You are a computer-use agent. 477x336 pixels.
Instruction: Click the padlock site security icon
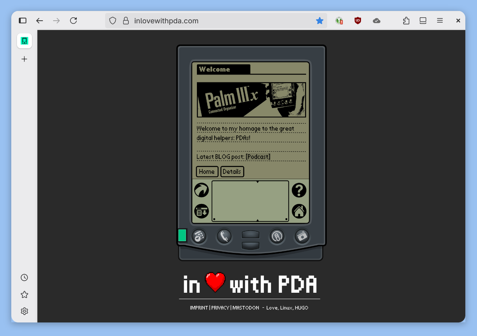(126, 21)
